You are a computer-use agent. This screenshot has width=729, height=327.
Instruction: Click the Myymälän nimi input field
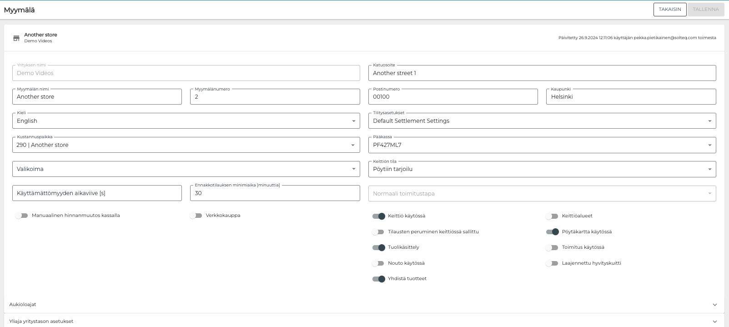pyautogui.click(x=97, y=97)
